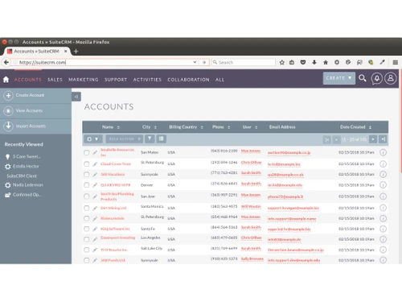Click the Firefox toolbar home icon

tap(326, 62)
